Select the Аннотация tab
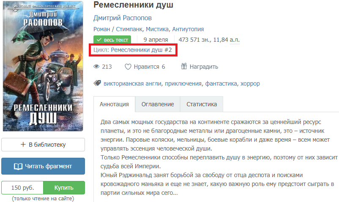 coord(114,104)
